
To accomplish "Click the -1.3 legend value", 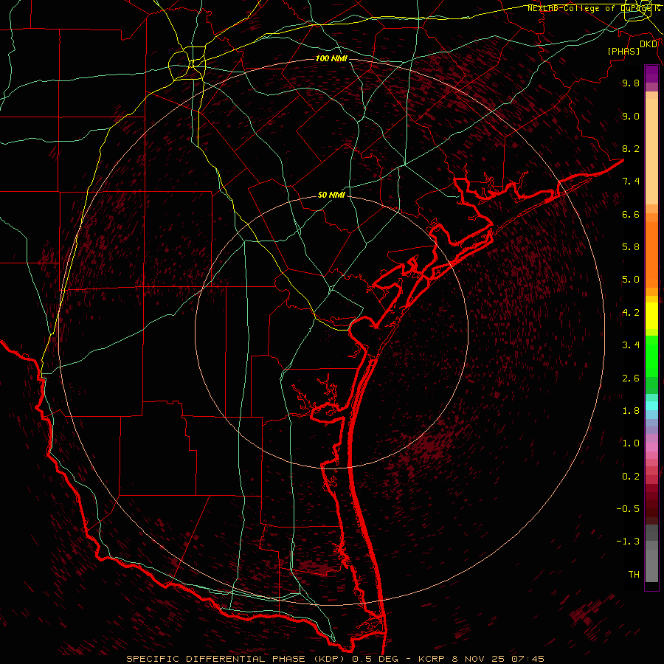I will pos(628,542).
